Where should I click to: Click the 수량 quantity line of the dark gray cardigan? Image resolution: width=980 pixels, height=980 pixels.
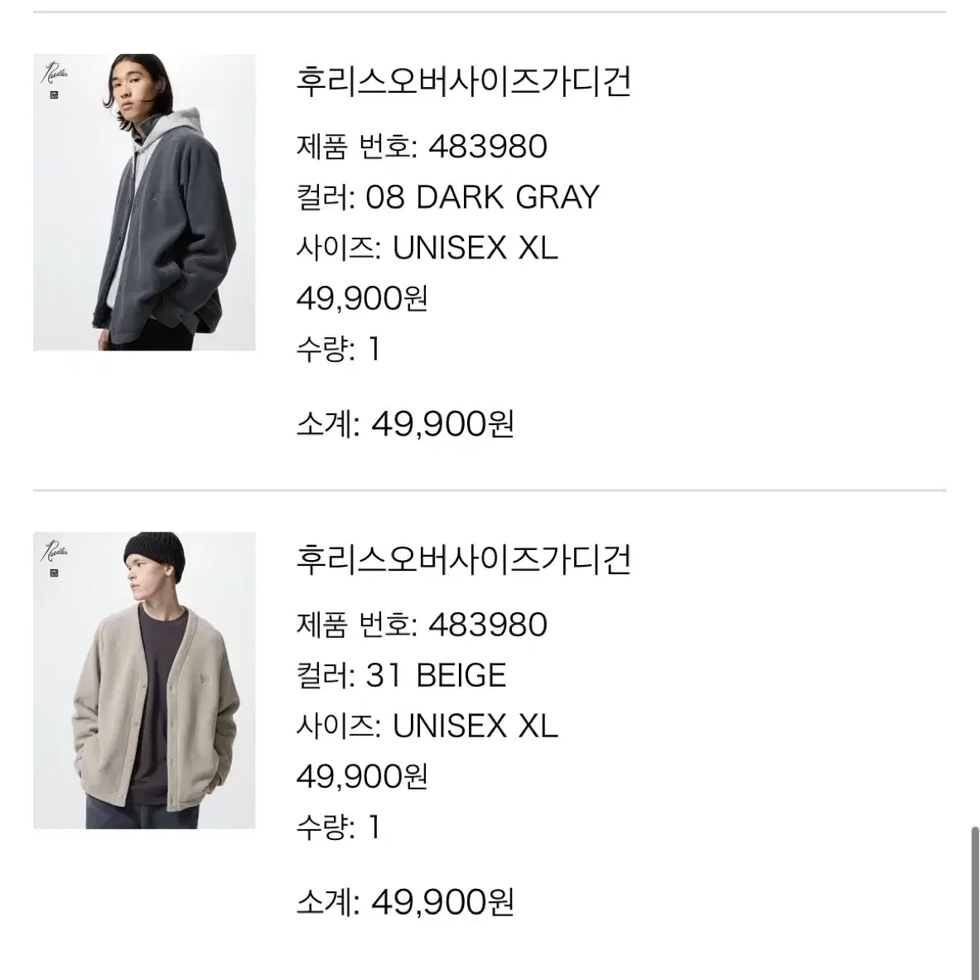338,349
